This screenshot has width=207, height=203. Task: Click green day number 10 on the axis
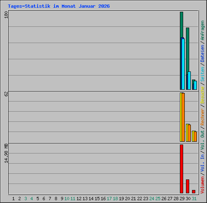click(x=67, y=199)
